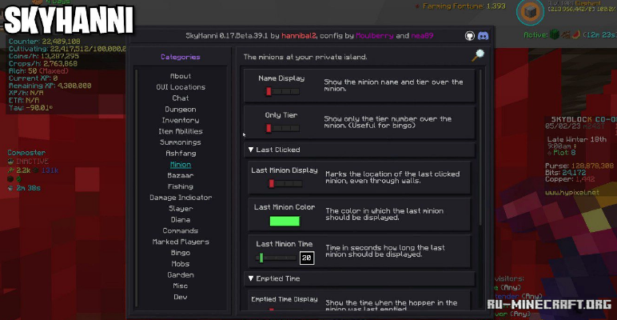Image resolution: width=617 pixels, height=320 pixels.
Task: Toggle the Only Tier switch
Action: tap(282, 129)
